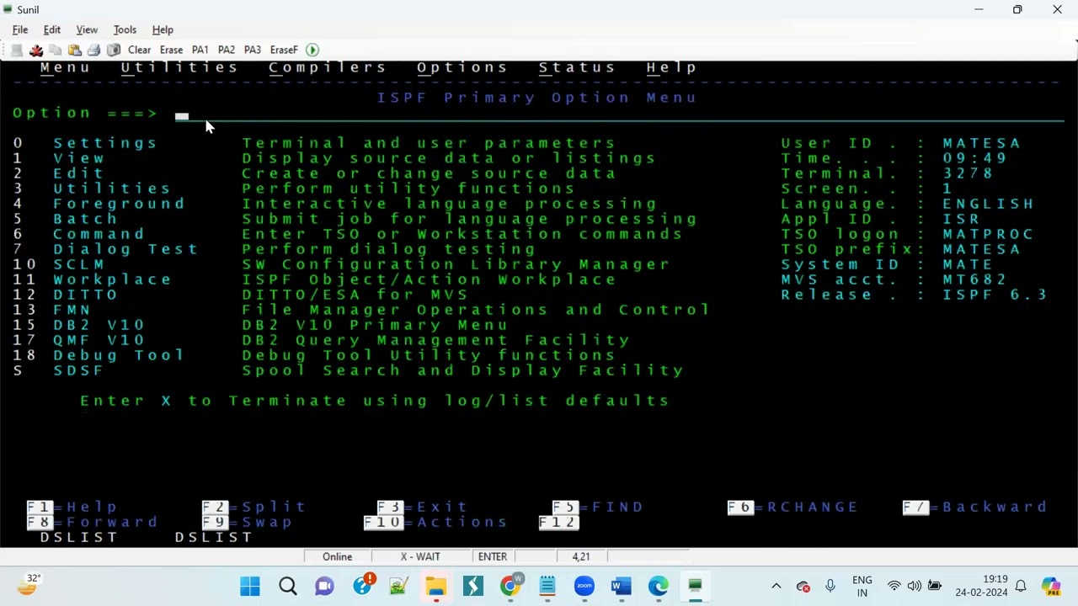Open Windows taskbar search
1078x606 pixels.
(287, 586)
